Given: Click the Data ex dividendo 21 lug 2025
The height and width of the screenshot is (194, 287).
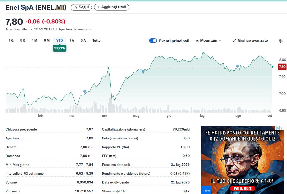Looking at the screenshot, I should tap(180, 182).
